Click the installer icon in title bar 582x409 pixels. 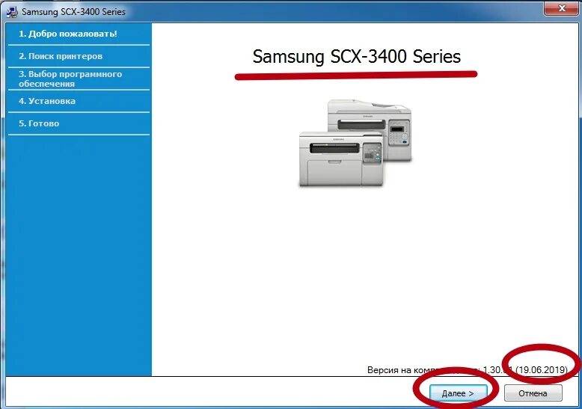tap(12, 11)
